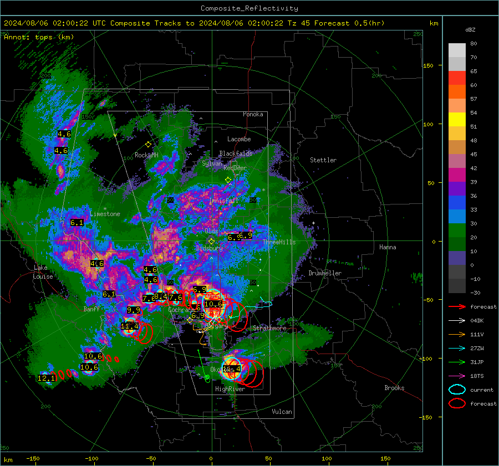Image resolution: width=499 pixels, height=466 pixels.
Task: Click the green aircraft marker west of Okotoks
Action: (207, 377)
